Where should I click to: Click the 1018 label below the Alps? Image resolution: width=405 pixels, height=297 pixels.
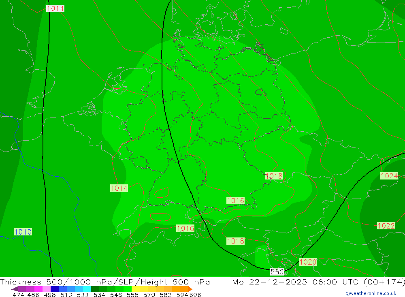pyautogui.click(x=235, y=241)
